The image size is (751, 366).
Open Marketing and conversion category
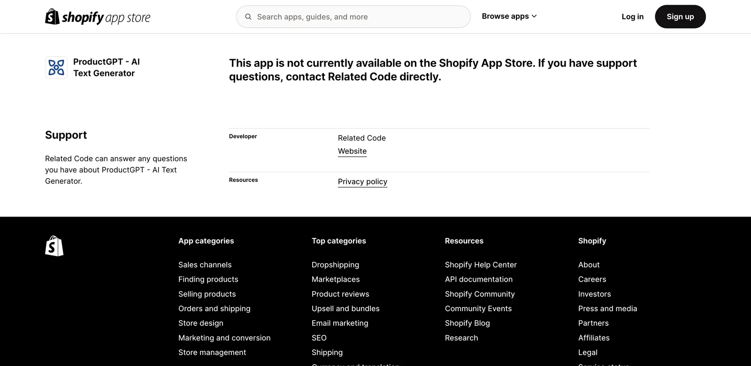224,338
